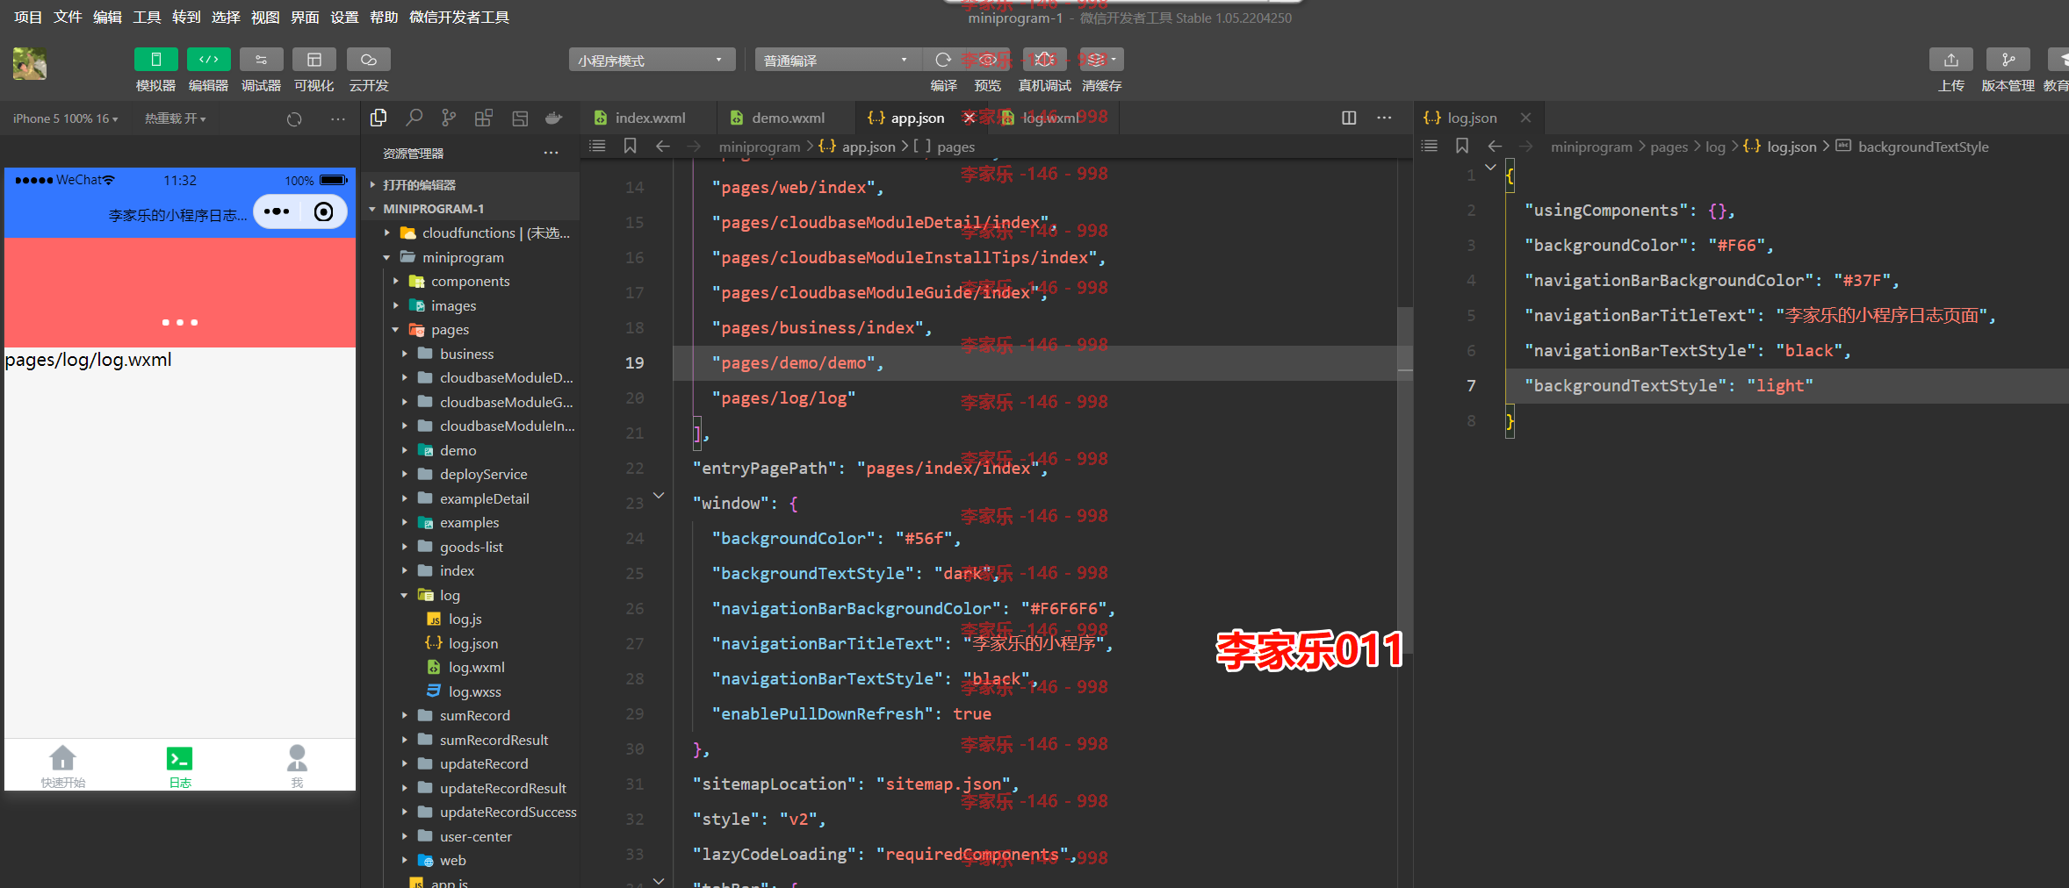Open the 工具 menu
The height and width of the screenshot is (888, 2069).
(147, 17)
